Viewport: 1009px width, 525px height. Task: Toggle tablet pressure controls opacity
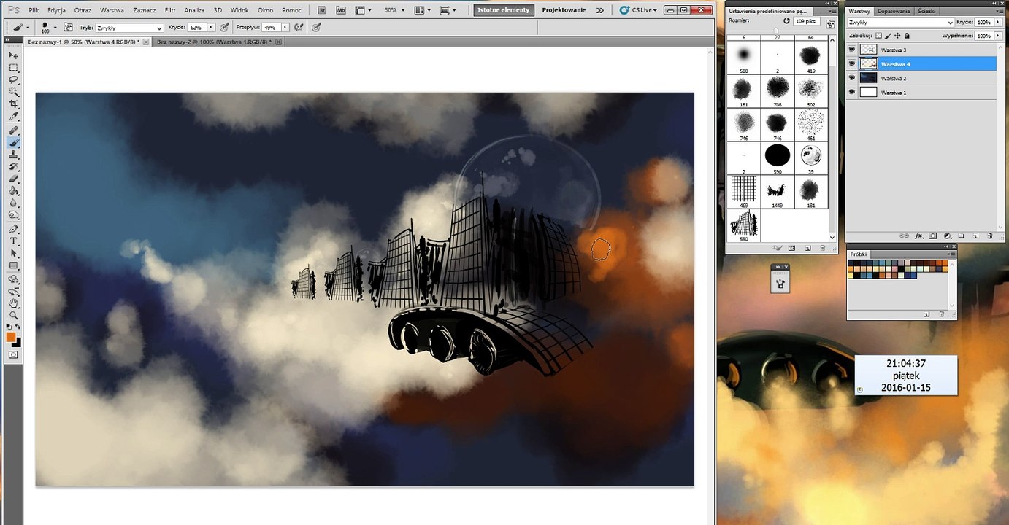tap(225, 27)
